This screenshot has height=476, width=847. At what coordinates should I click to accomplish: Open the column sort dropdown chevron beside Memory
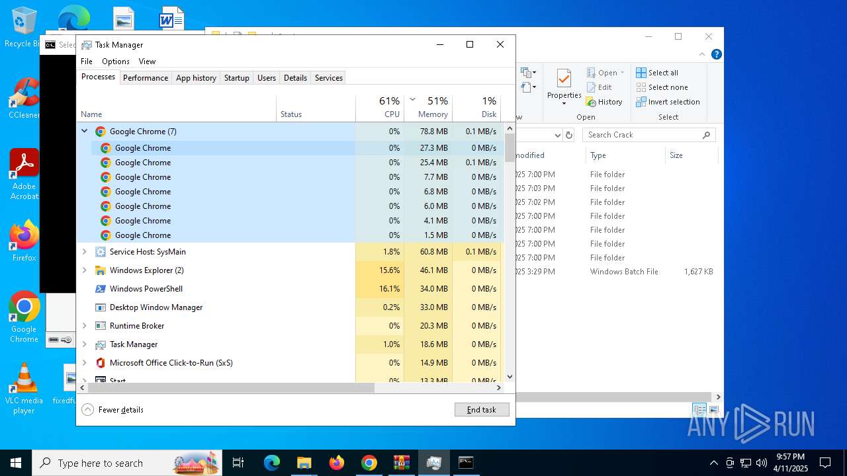click(x=412, y=100)
